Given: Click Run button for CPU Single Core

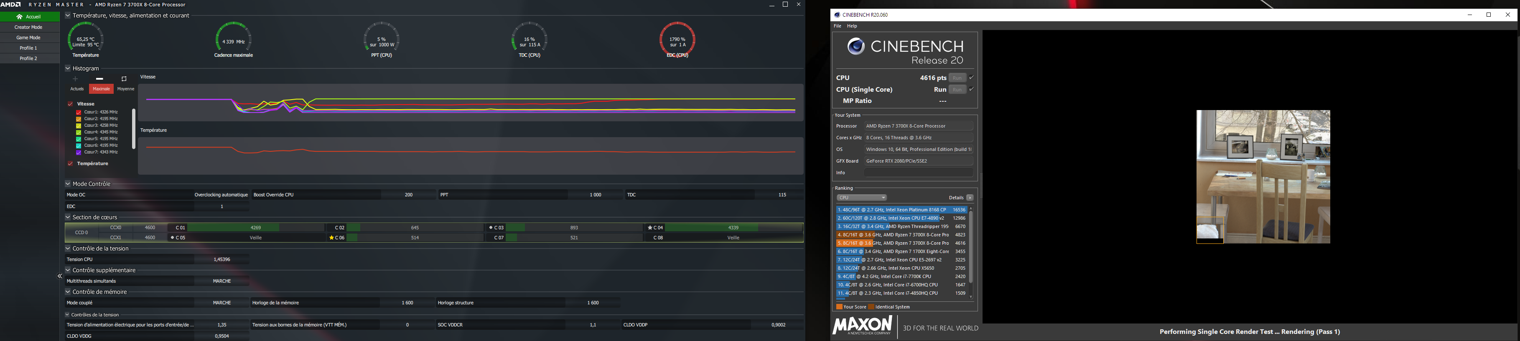Looking at the screenshot, I should click(957, 90).
